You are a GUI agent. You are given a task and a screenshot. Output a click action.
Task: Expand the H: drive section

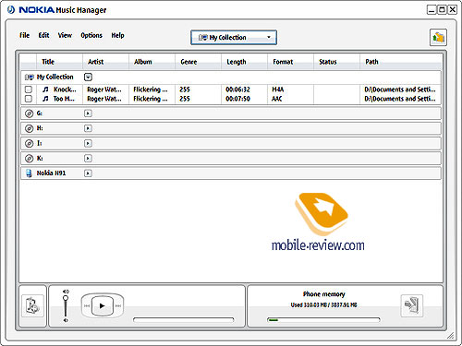(88, 128)
